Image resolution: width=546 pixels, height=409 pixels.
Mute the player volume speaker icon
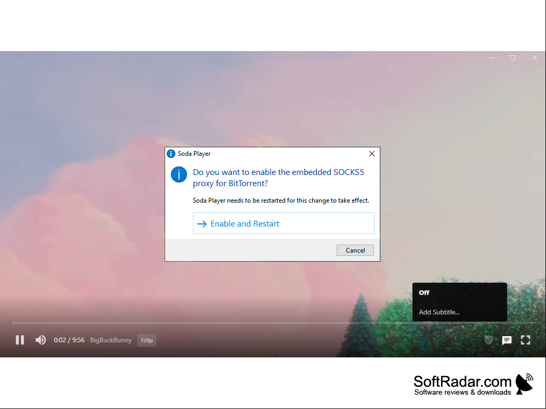click(x=40, y=340)
